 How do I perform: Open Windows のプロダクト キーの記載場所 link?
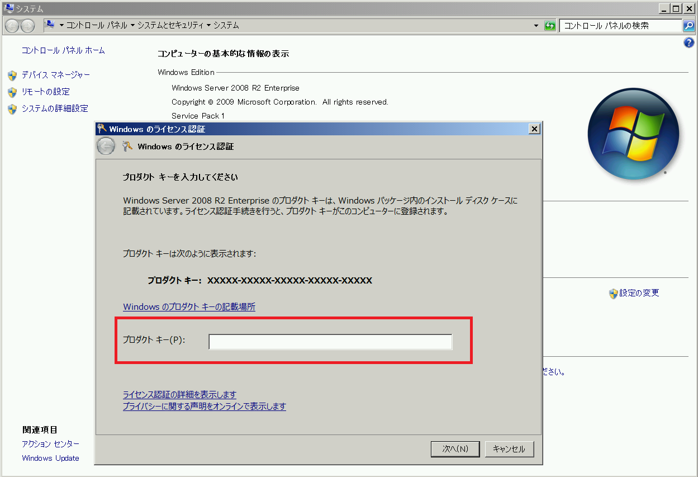[x=189, y=307]
